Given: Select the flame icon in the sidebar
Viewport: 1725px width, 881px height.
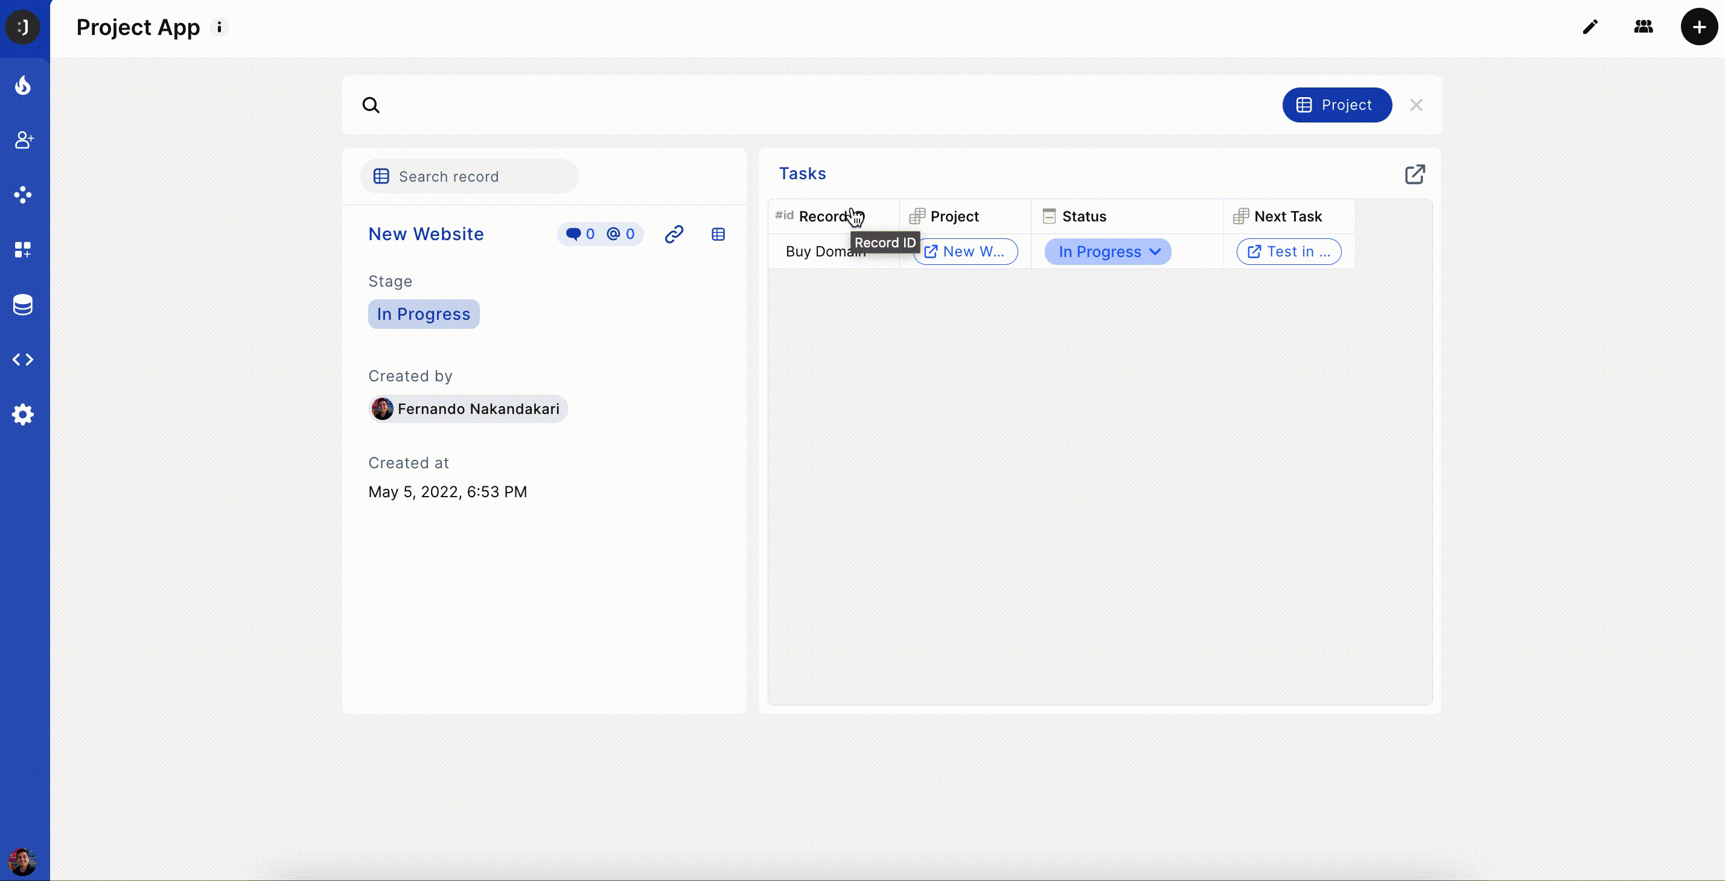Looking at the screenshot, I should pos(23,85).
